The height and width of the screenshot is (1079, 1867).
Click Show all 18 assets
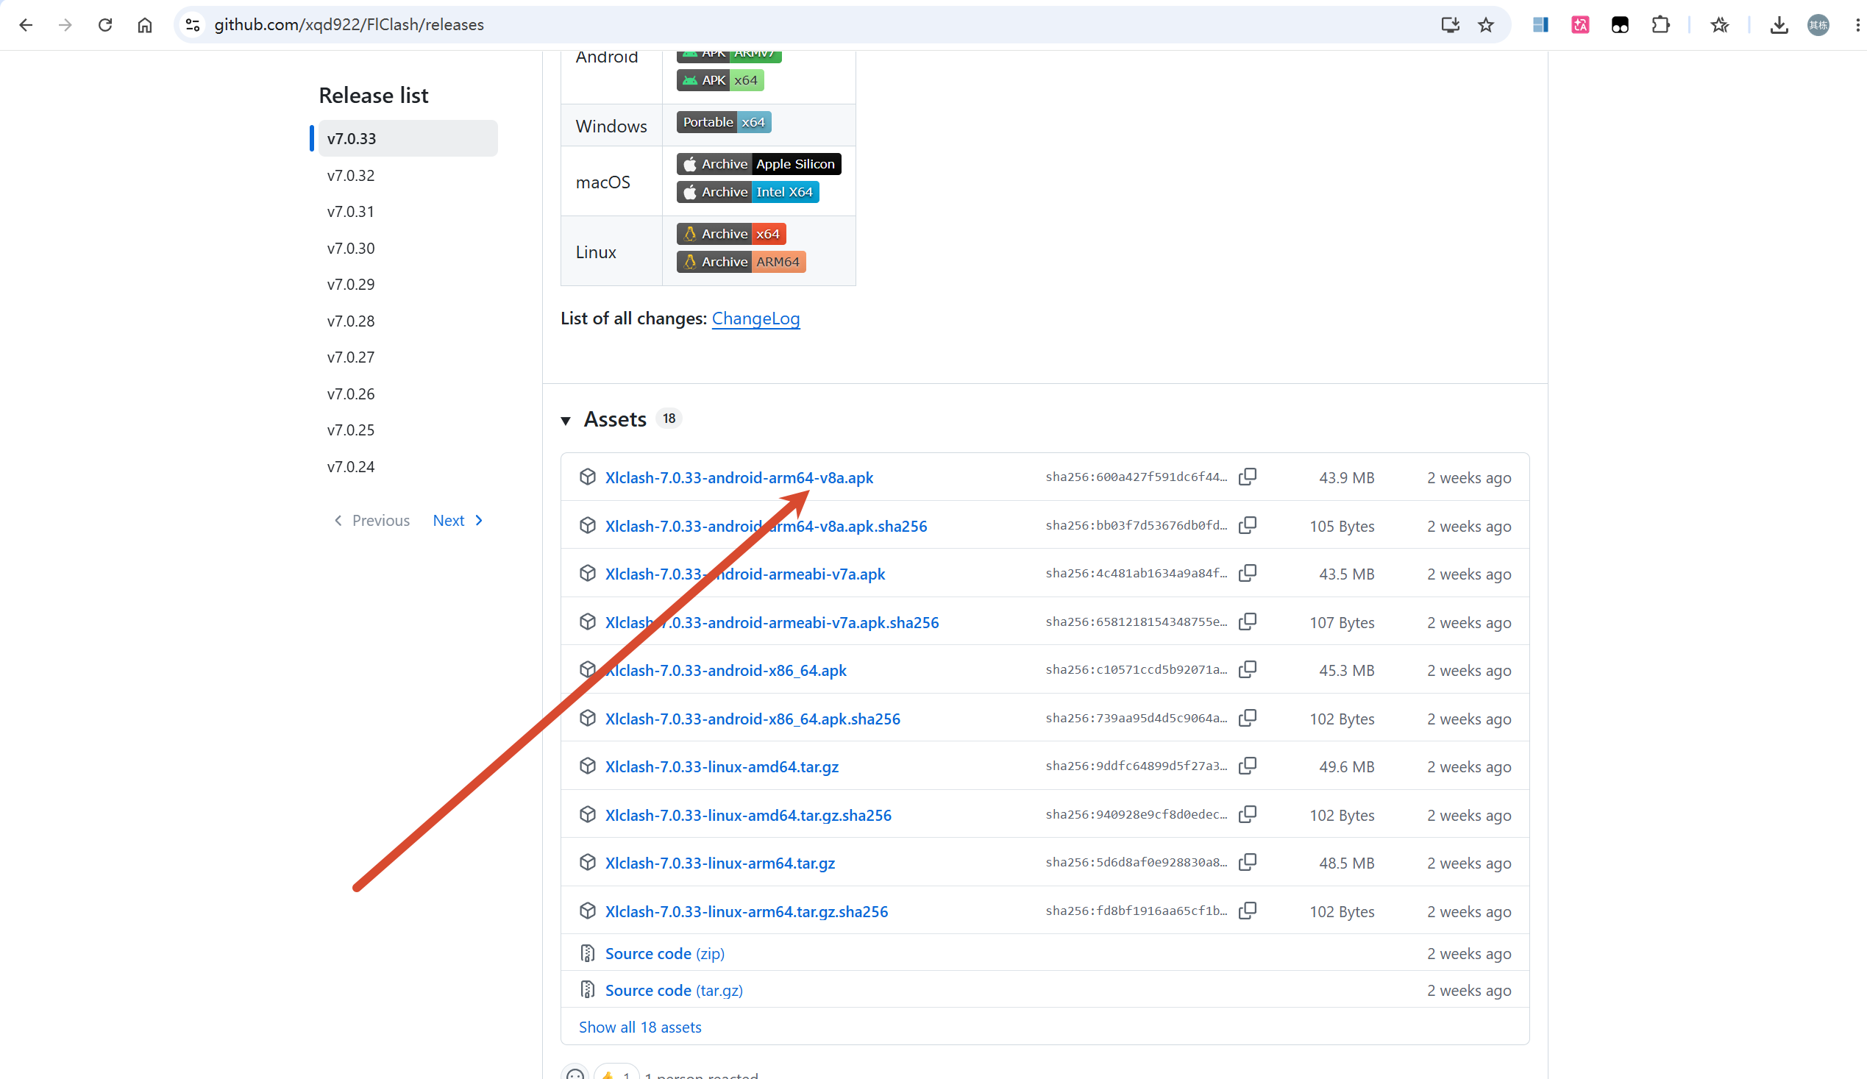click(x=640, y=1028)
